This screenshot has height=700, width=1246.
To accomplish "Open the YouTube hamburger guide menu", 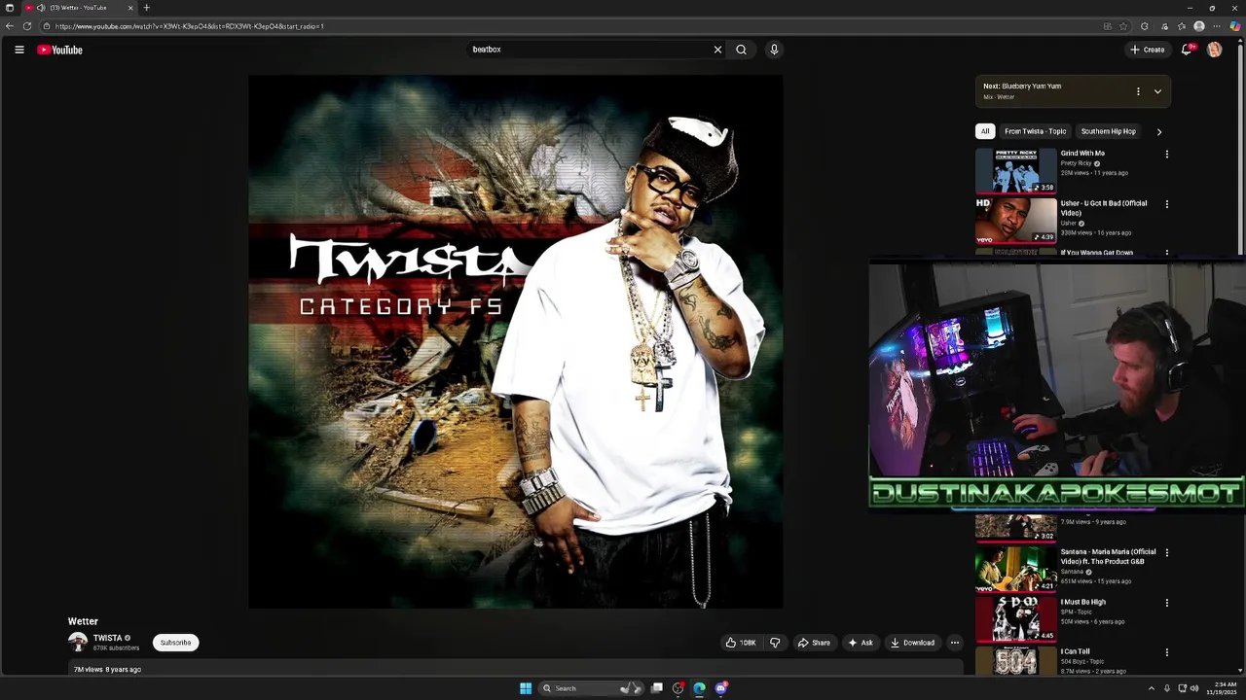I will tap(18, 50).
